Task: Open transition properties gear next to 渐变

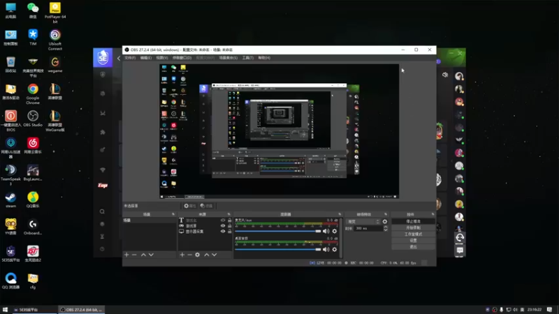Action: (x=385, y=221)
